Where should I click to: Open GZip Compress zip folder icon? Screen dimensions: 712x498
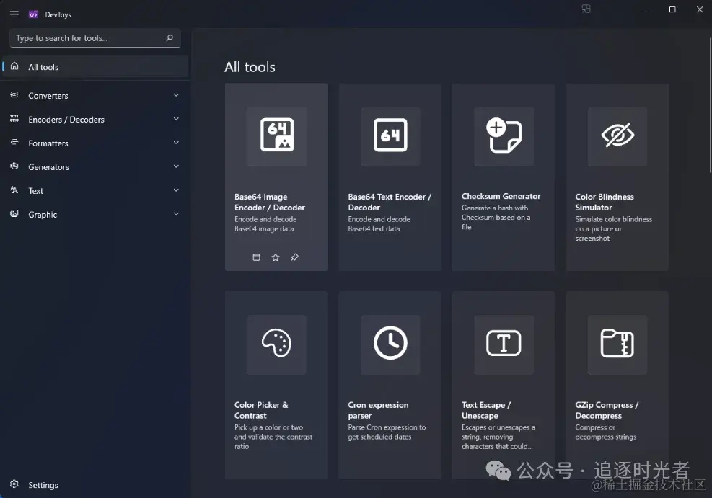617,344
